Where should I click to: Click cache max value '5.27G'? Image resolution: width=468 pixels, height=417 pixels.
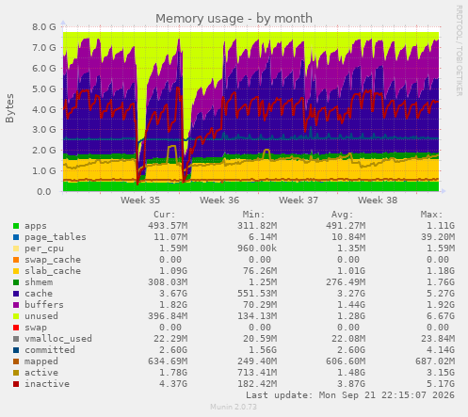pos(441,294)
